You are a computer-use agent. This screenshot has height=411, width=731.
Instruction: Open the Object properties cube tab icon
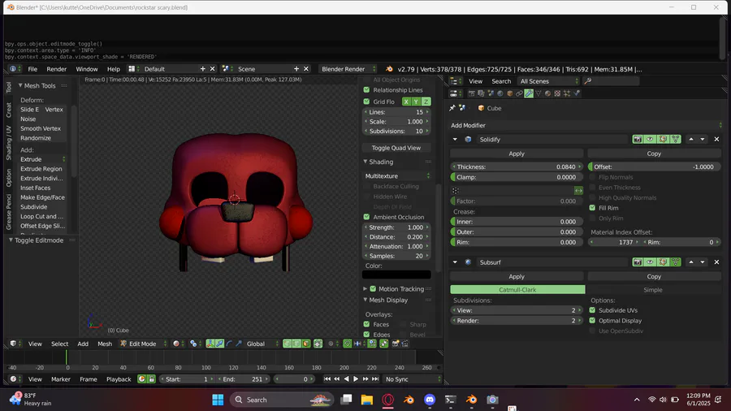509,93
